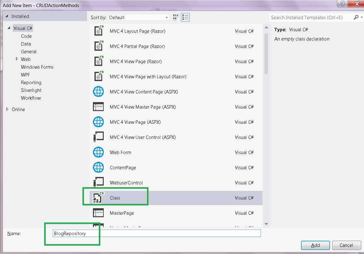
Task: Click the MVC 4 View User Control icon
Action: tap(98, 137)
